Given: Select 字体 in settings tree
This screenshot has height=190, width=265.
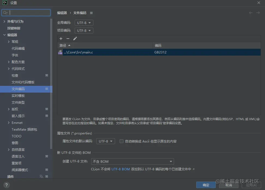Looking at the screenshot, I should pyautogui.click(x=15, y=55).
